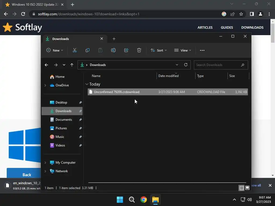The image size is (275, 206).
Task: Expand Network tree node
Action: pyautogui.click(x=45, y=171)
